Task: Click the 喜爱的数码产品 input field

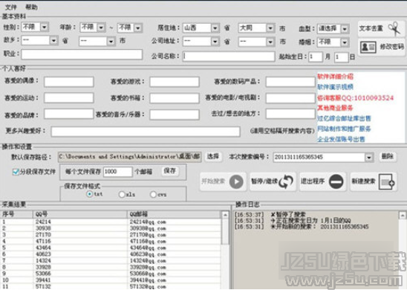Action: pos(290,82)
